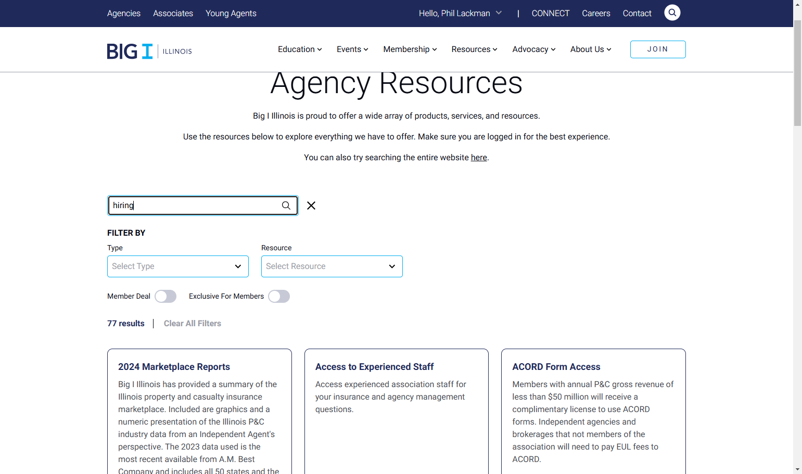Clear the search with the X icon
Image resolution: width=802 pixels, height=474 pixels.
[x=311, y=206]
